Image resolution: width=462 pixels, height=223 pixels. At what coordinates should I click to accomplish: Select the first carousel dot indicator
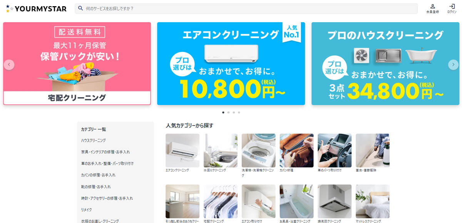point(223,112)
